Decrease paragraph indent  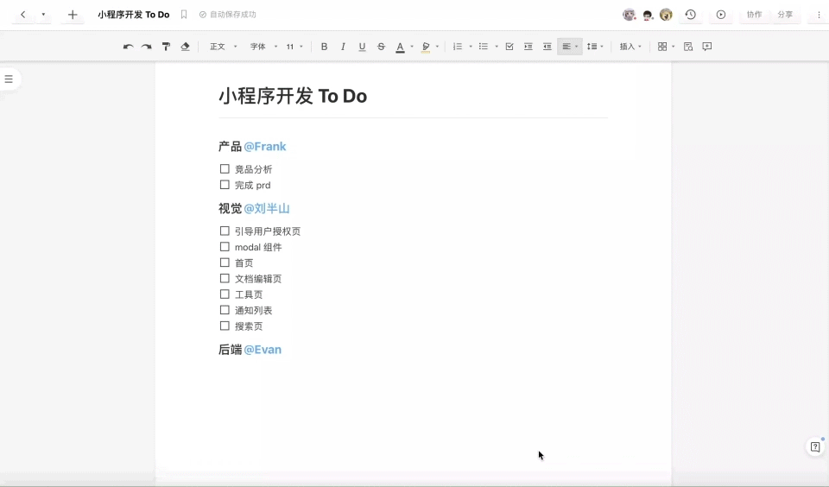point(547,47)
